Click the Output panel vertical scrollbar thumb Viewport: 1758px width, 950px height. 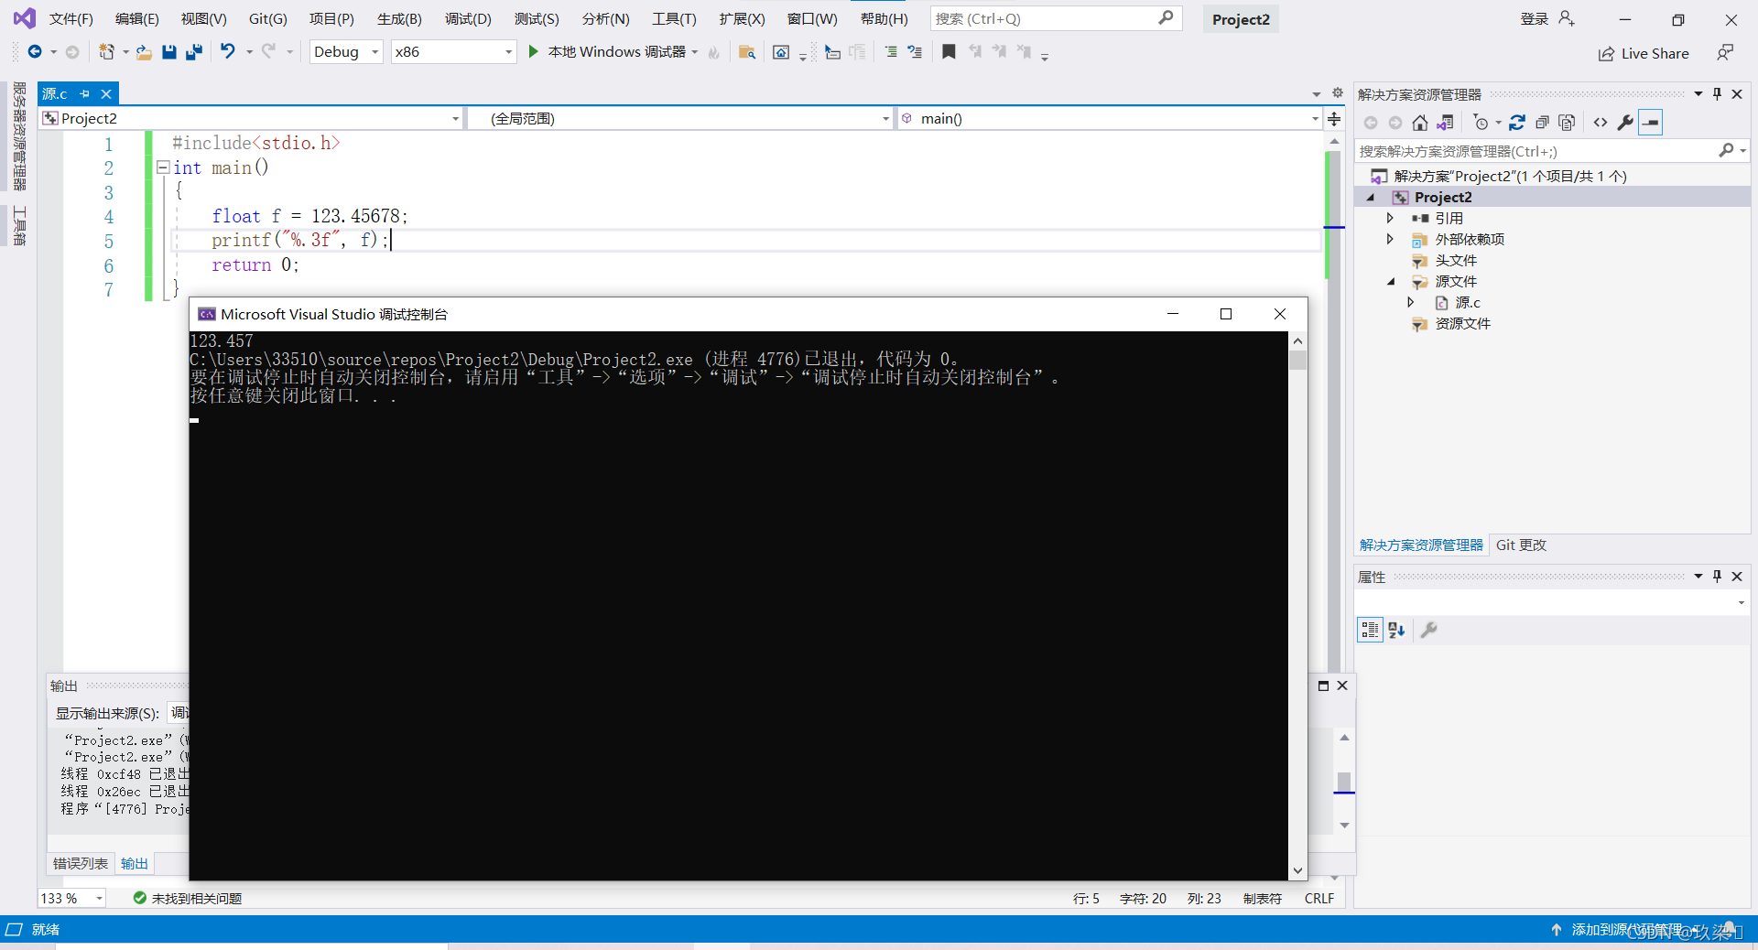click(1344, 782)
